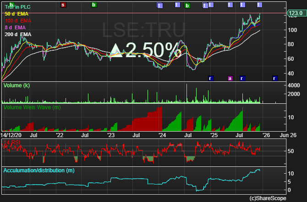Click the 'r' results marker at Jan 2025
Image resolution: width=307 pixels, height=202 pixels.
(x=210, y=78)
